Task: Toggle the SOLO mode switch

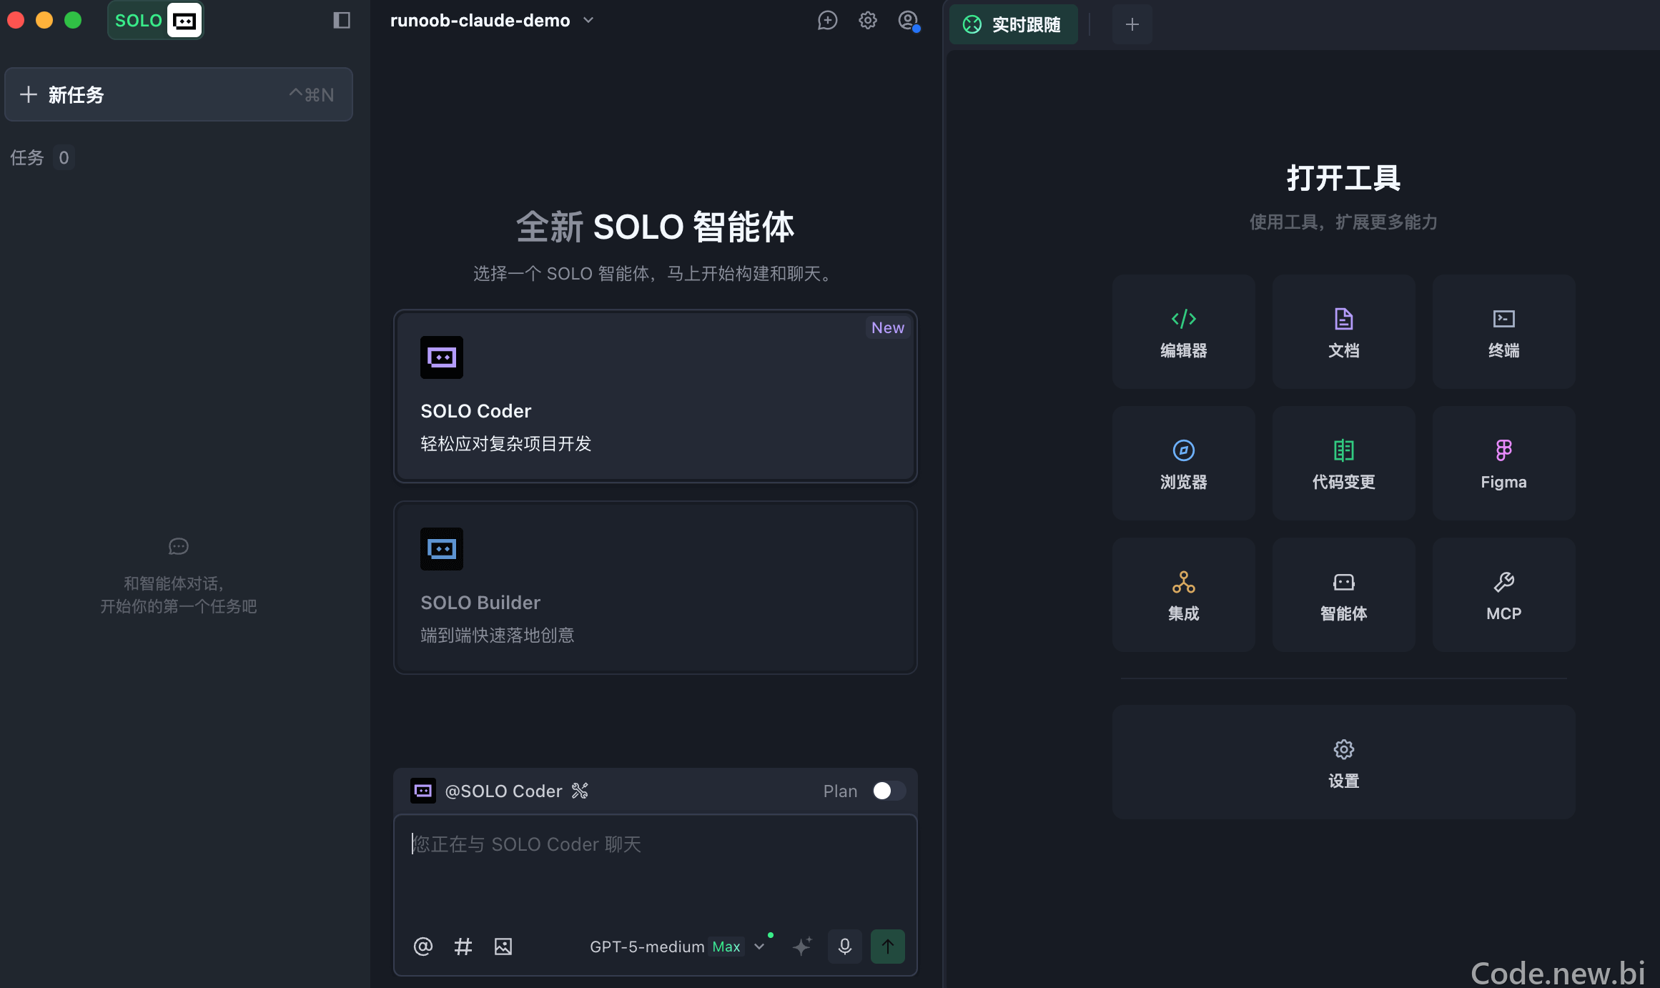Action: [x=155, y=20]
